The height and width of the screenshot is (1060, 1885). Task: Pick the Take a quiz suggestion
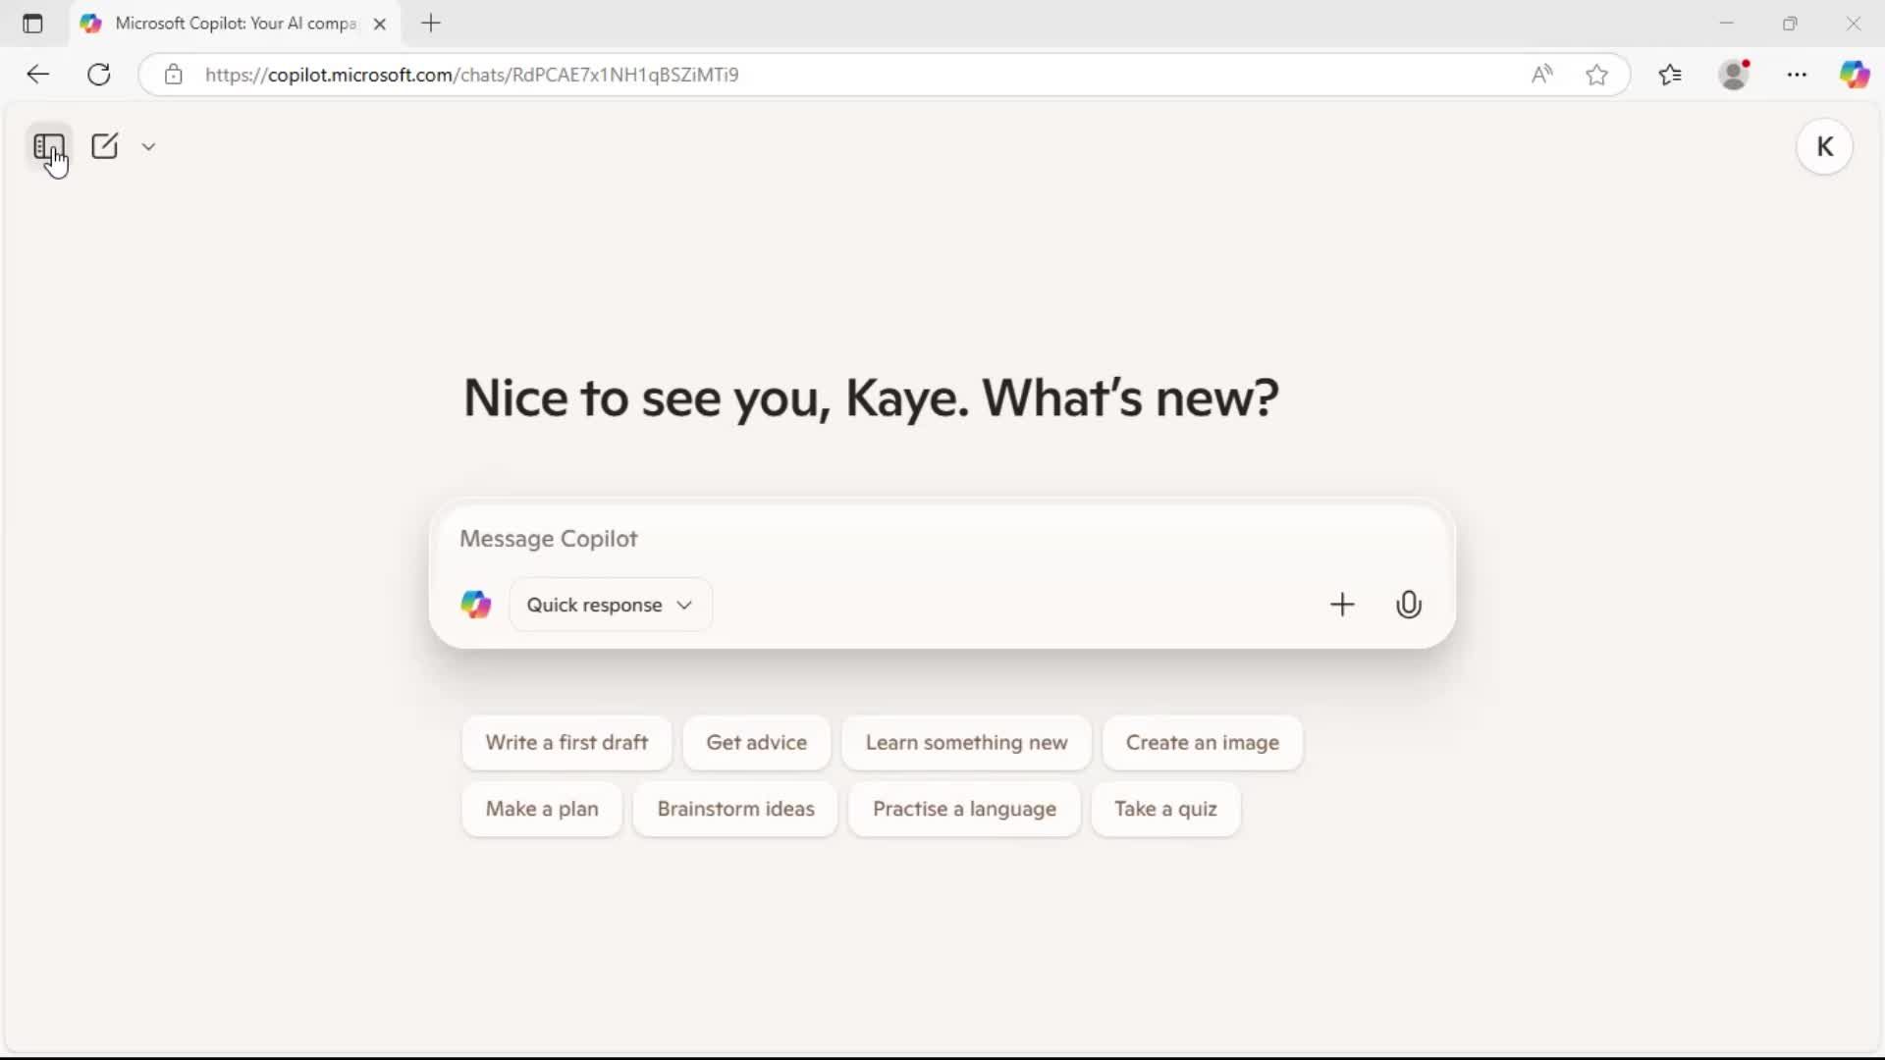click(x=1165, y=809)
